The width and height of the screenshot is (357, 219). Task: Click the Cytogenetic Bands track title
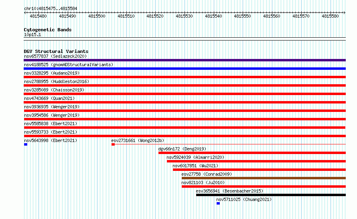coord(48,30)
